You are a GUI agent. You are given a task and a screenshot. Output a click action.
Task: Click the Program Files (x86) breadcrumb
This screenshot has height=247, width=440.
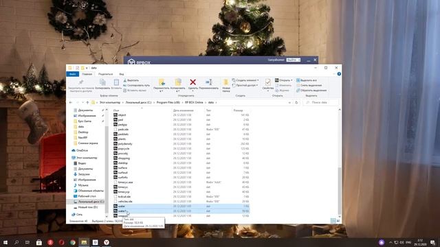point(168,102)
